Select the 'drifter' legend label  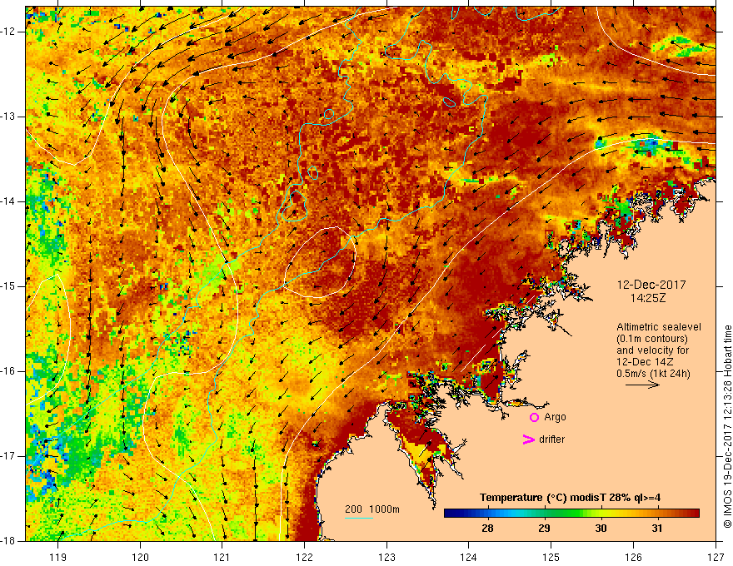[551, 439]
